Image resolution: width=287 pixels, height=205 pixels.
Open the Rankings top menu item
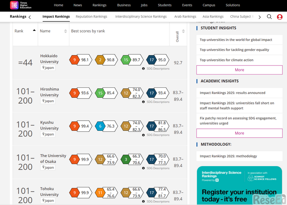tap(99, 5)
